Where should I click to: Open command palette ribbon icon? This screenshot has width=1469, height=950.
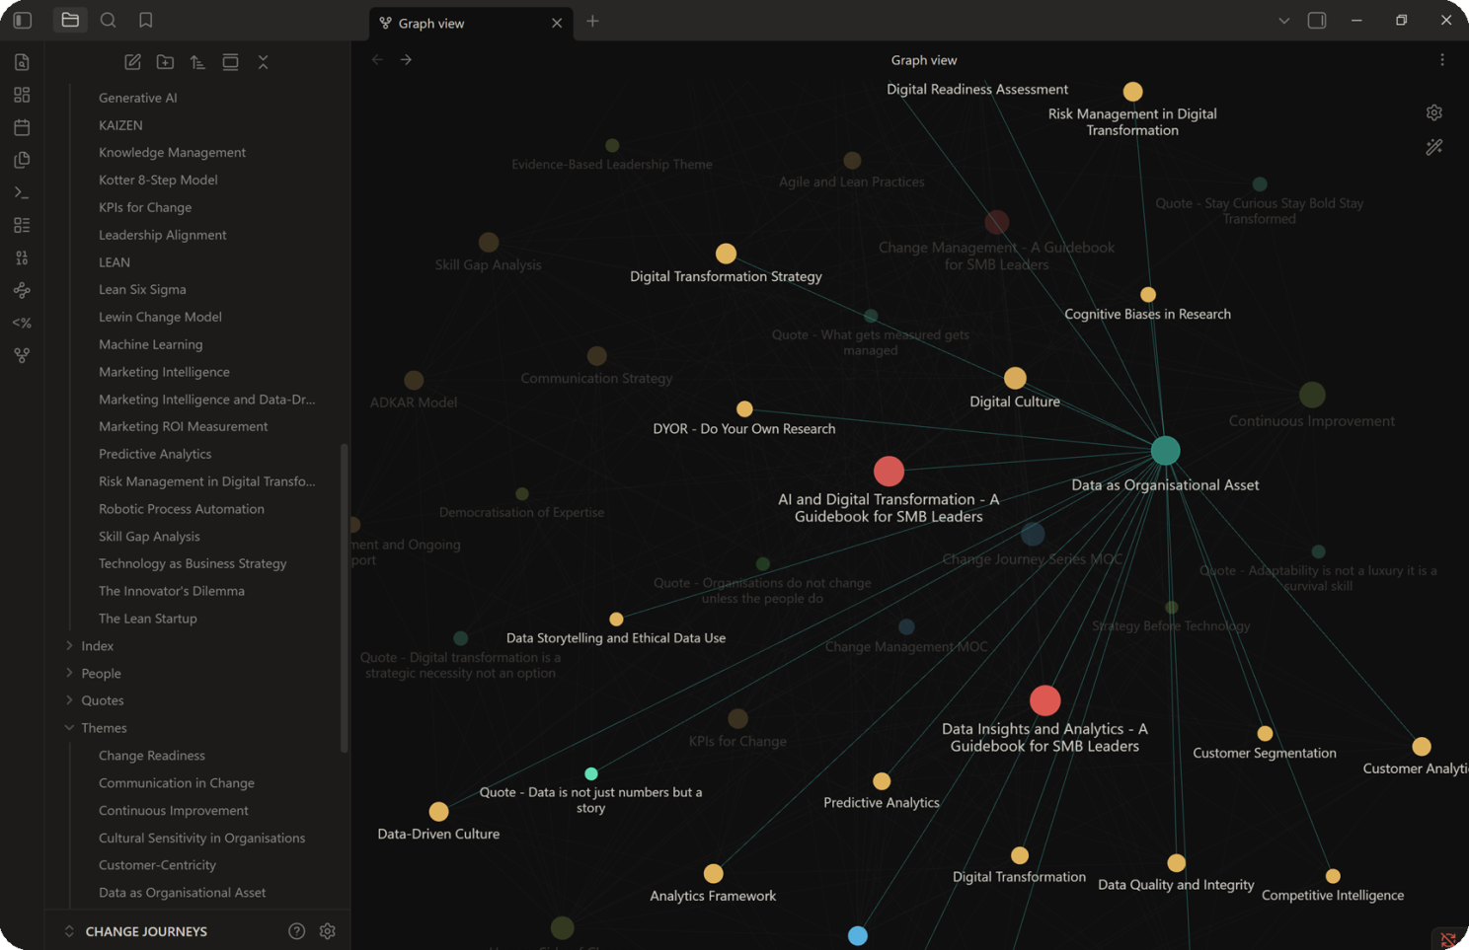pyautogui.click(x=22, y=192)
